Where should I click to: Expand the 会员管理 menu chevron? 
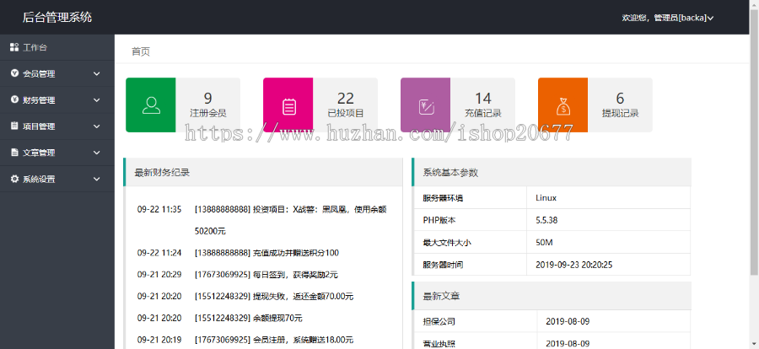(x=97, y=73)
